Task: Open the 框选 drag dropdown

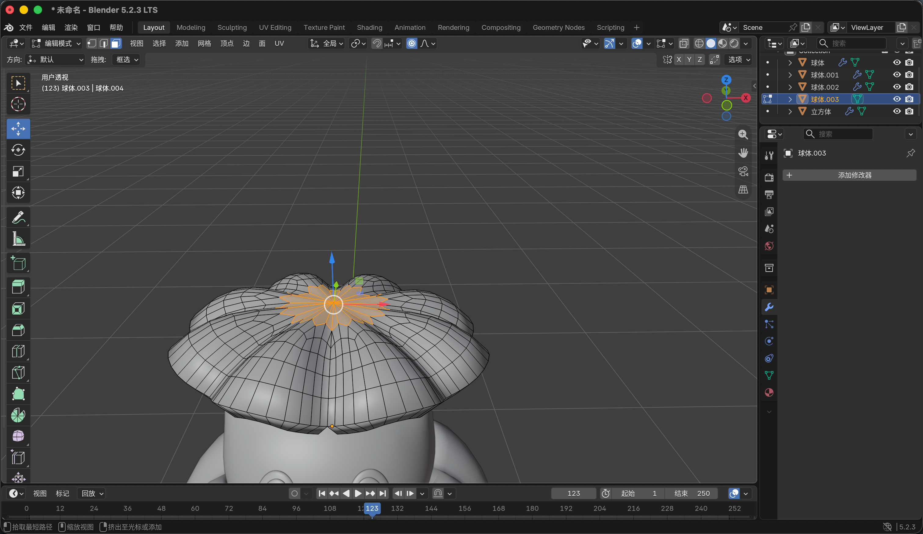Action: (x=127, y=59)
